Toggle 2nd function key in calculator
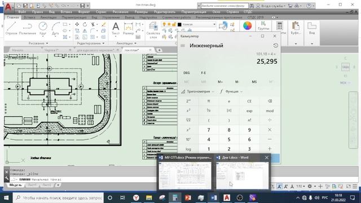 coord(188,101)
